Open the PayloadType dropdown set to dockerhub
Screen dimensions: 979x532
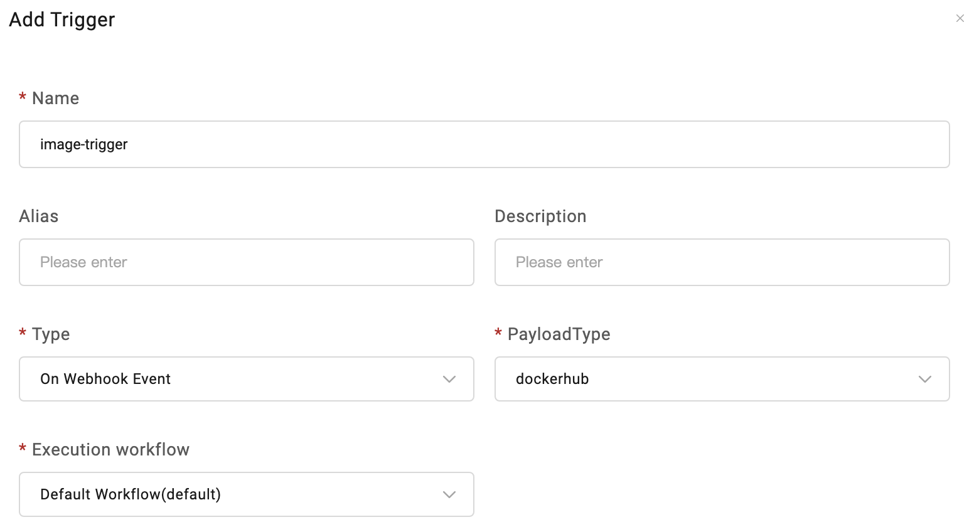pos(722,379)
